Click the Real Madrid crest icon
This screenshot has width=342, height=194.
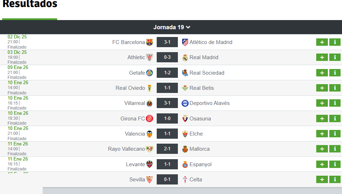(x=185, y=57)
